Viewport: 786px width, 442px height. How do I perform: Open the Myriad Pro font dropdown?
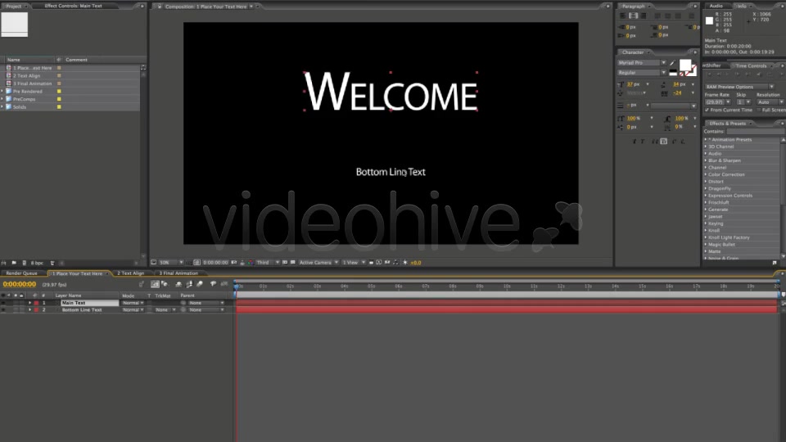coord(642,63)
